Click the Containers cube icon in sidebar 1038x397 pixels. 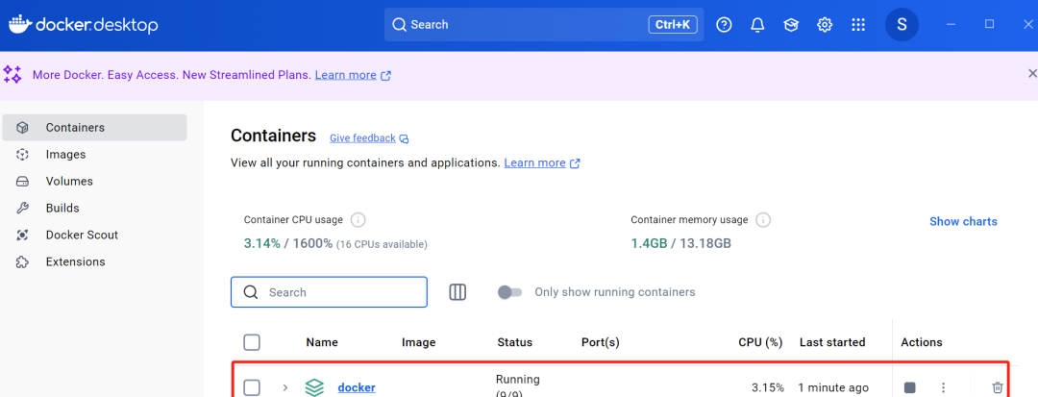[22, 127]
